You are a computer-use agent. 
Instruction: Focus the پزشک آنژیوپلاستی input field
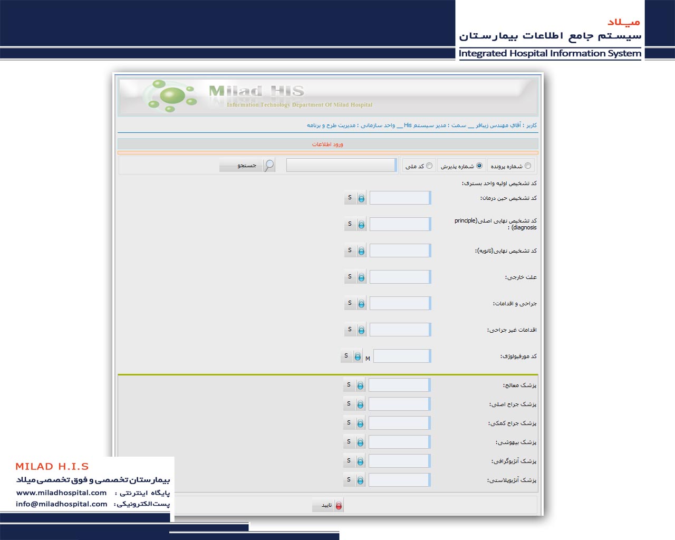coord(399,480)
